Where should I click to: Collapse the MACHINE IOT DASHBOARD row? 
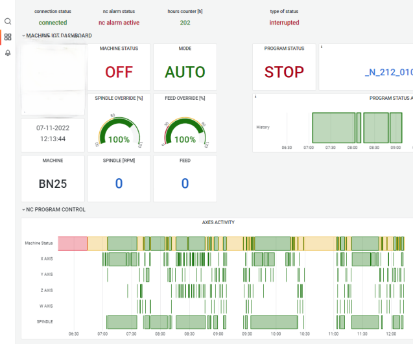point(24,36)
